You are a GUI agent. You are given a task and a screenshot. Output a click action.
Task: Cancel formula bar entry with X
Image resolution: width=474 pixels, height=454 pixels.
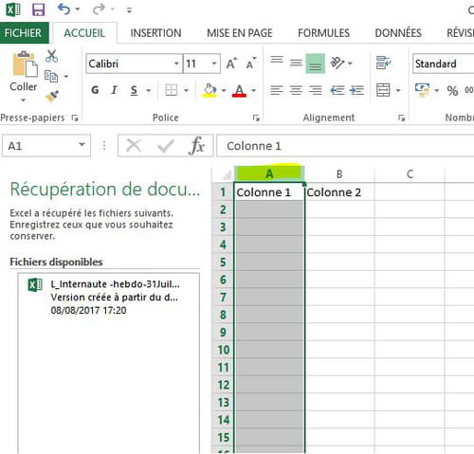tap(134, 146)
